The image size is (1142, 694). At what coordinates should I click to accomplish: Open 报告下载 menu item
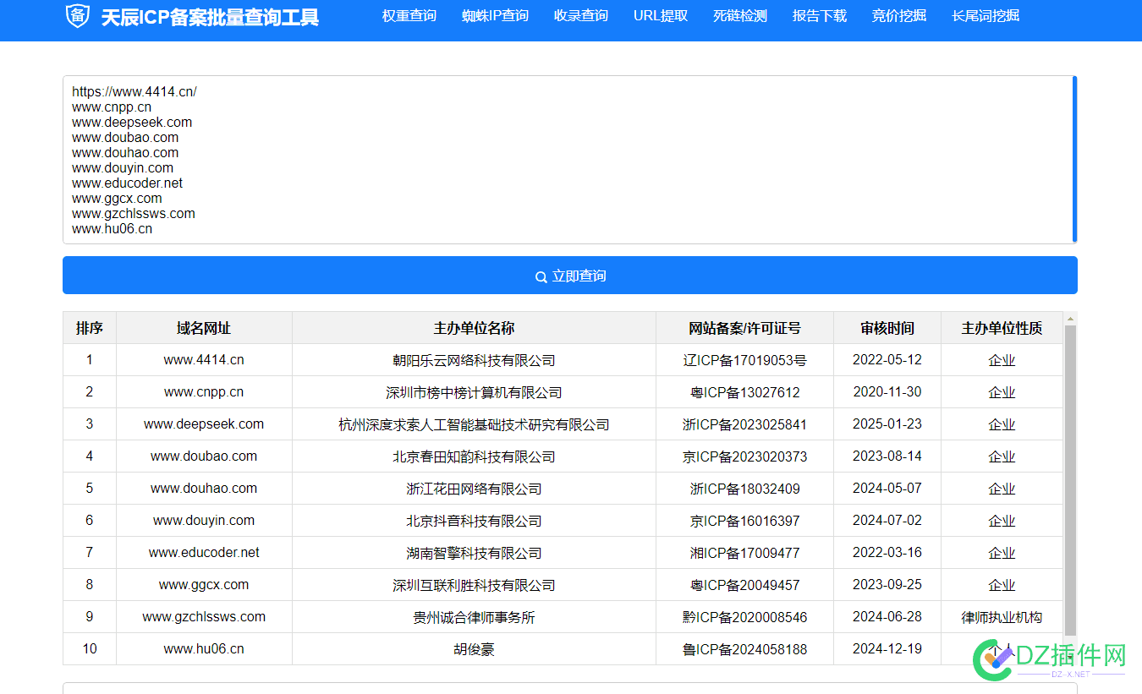point(820,16)
